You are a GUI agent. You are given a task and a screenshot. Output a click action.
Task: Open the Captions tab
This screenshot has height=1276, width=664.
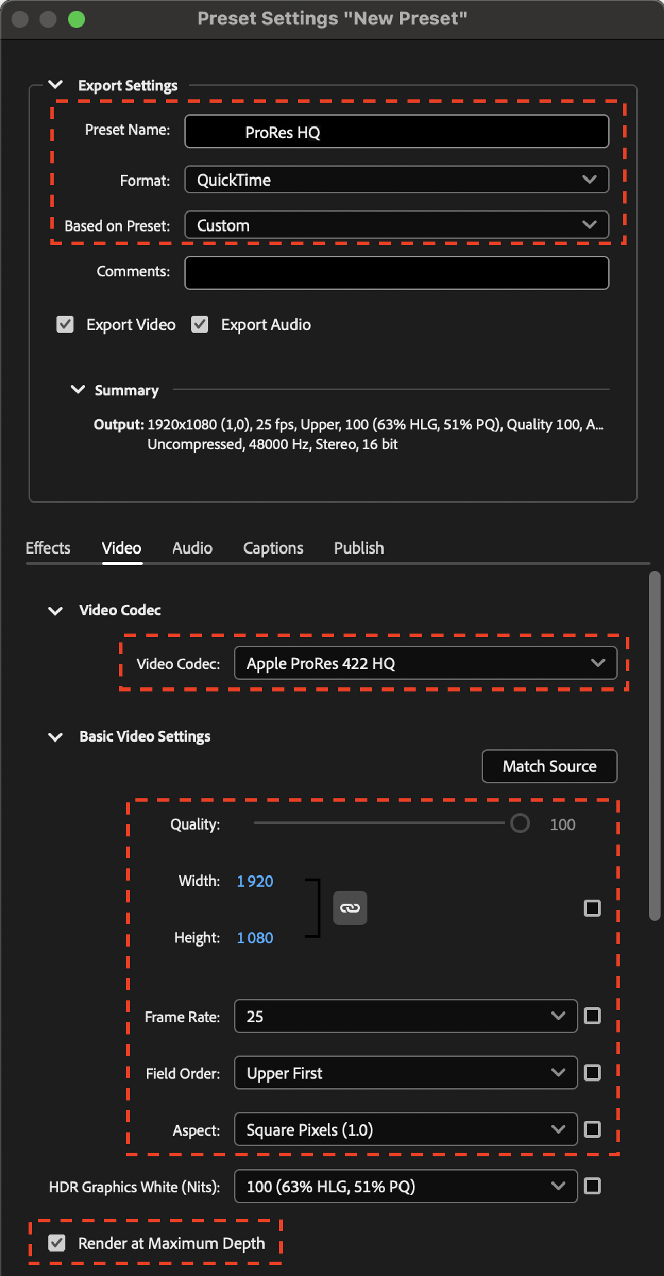pyautogui.click(x=273, y=549)
